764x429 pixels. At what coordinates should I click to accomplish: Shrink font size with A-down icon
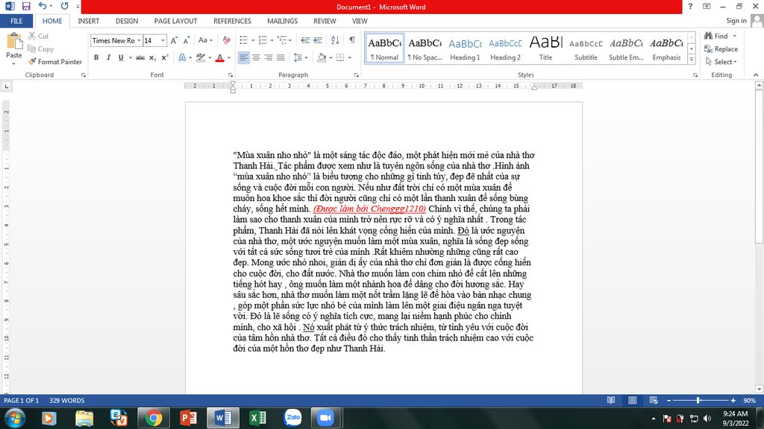186,40
